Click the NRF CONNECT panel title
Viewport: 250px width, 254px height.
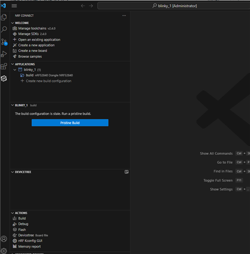point(24,15)
